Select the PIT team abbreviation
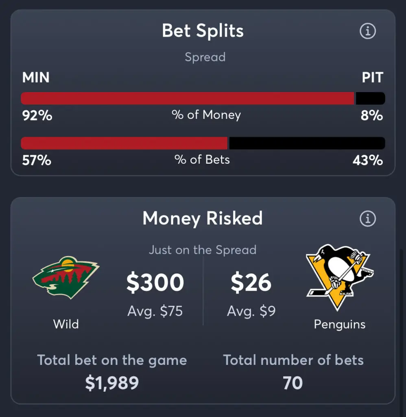This screenshot has height=417, width=406. click(x=372, y=77)
